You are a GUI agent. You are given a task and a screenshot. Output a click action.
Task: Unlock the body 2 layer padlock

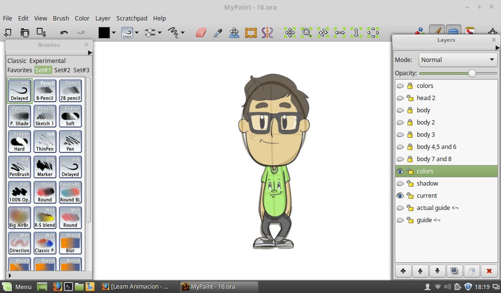(x=410, y=123)
